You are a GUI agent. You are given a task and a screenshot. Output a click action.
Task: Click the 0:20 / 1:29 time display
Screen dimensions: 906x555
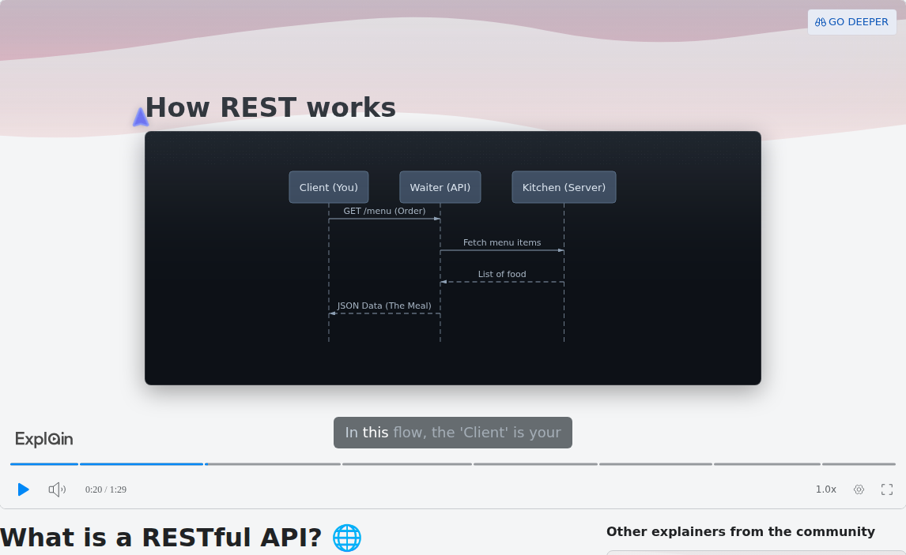[x=106, y=489]
